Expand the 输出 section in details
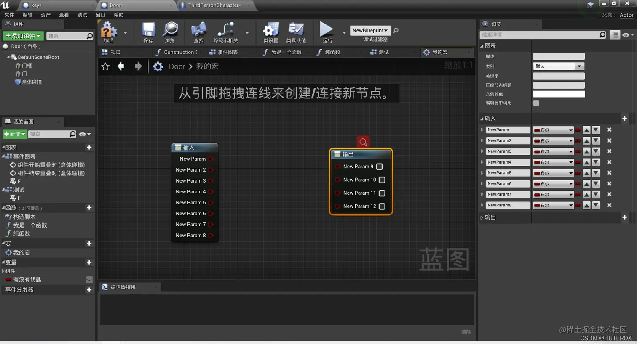The image size is (637, 344). (482, 218)
